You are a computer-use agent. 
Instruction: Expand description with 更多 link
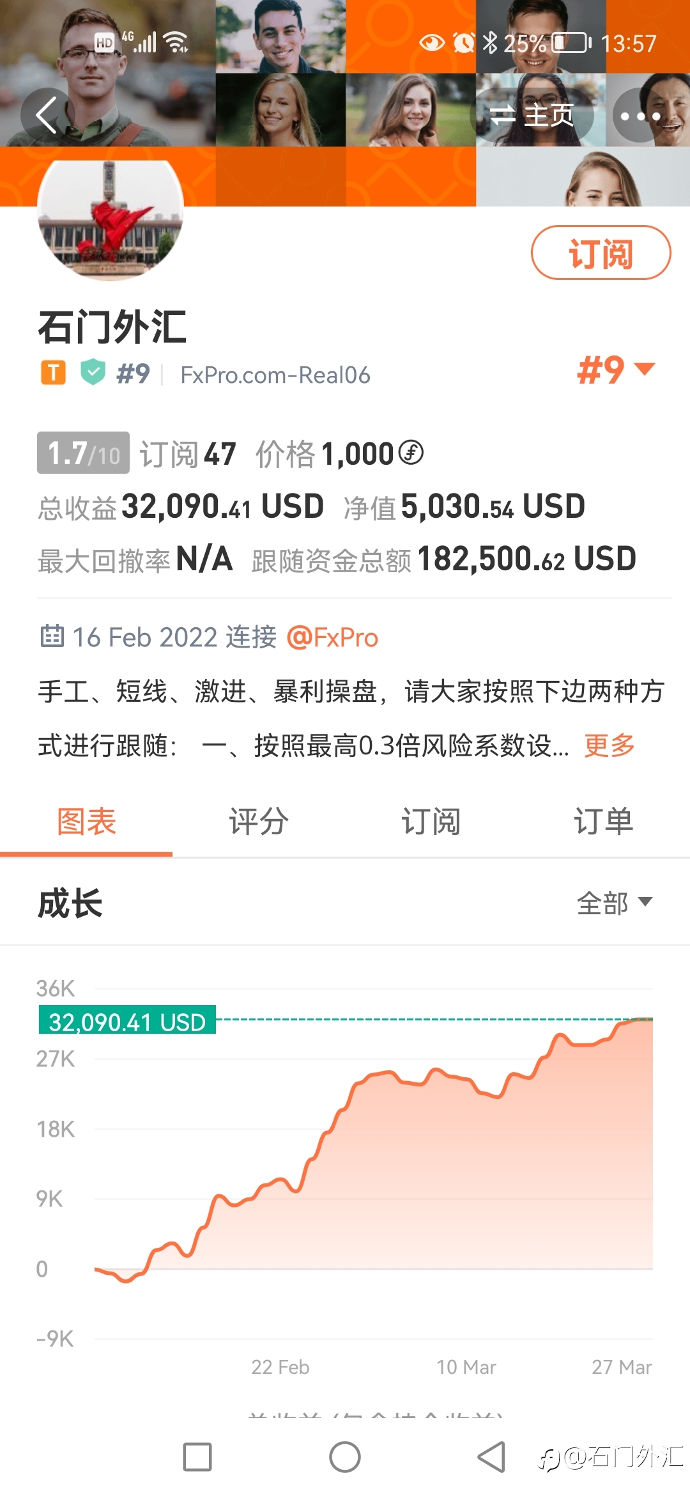pos(609,745)
